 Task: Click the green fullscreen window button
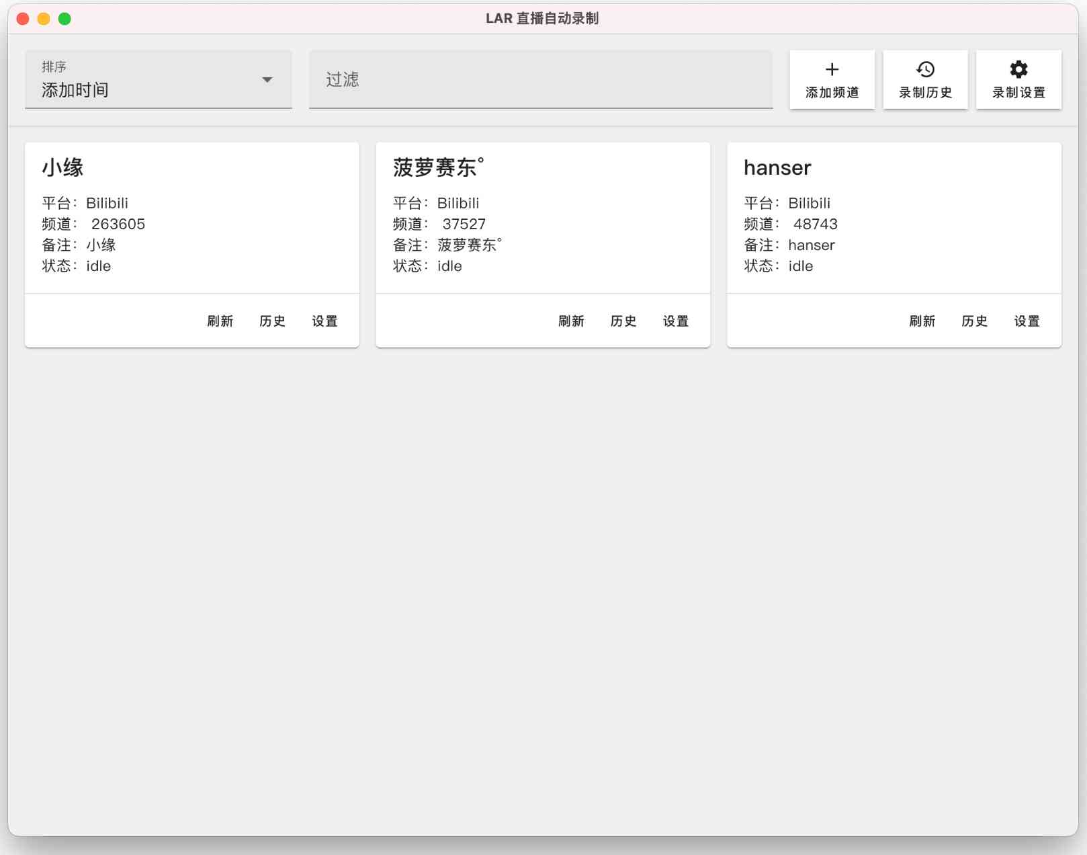[64, 19]
